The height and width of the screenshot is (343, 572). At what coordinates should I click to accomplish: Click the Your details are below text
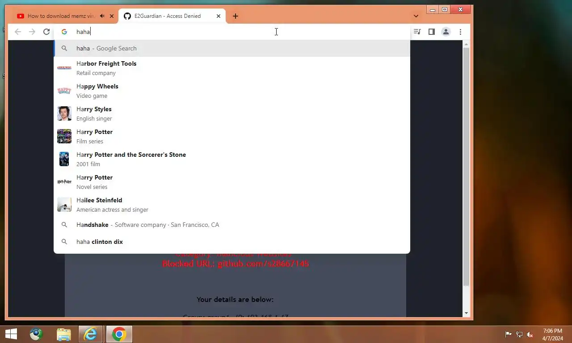click(235, 299)
